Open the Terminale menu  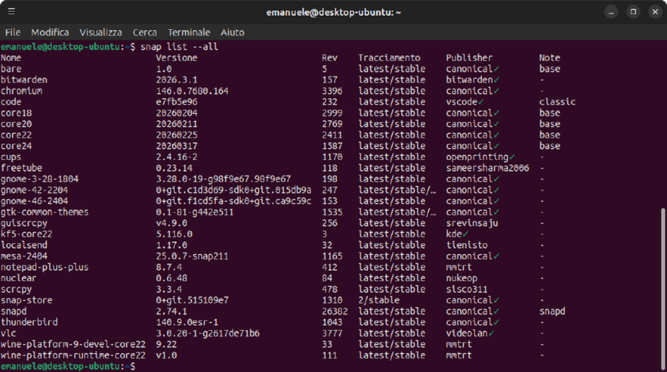click(x=189, y=33)
